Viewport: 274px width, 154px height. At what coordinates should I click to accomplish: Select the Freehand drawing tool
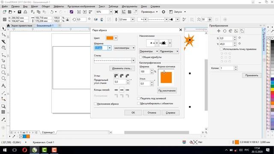[3, 55]
